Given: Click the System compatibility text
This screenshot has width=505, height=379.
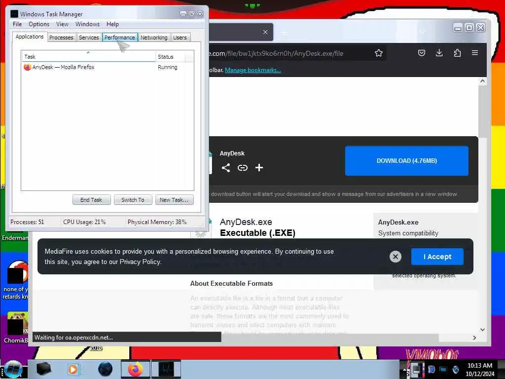Looking at the screenshot, I should click(408, 233).
